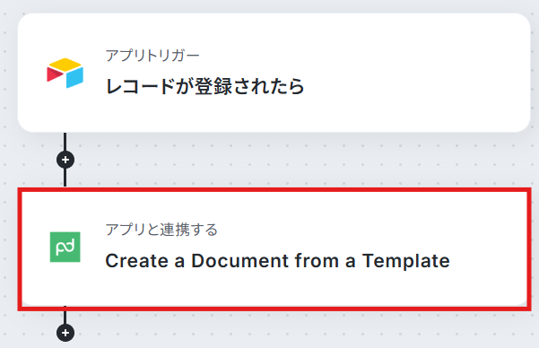This screenshot has width=539, height=348.
Task: Click the connector line between the two cards
Action: coord(65,141)
